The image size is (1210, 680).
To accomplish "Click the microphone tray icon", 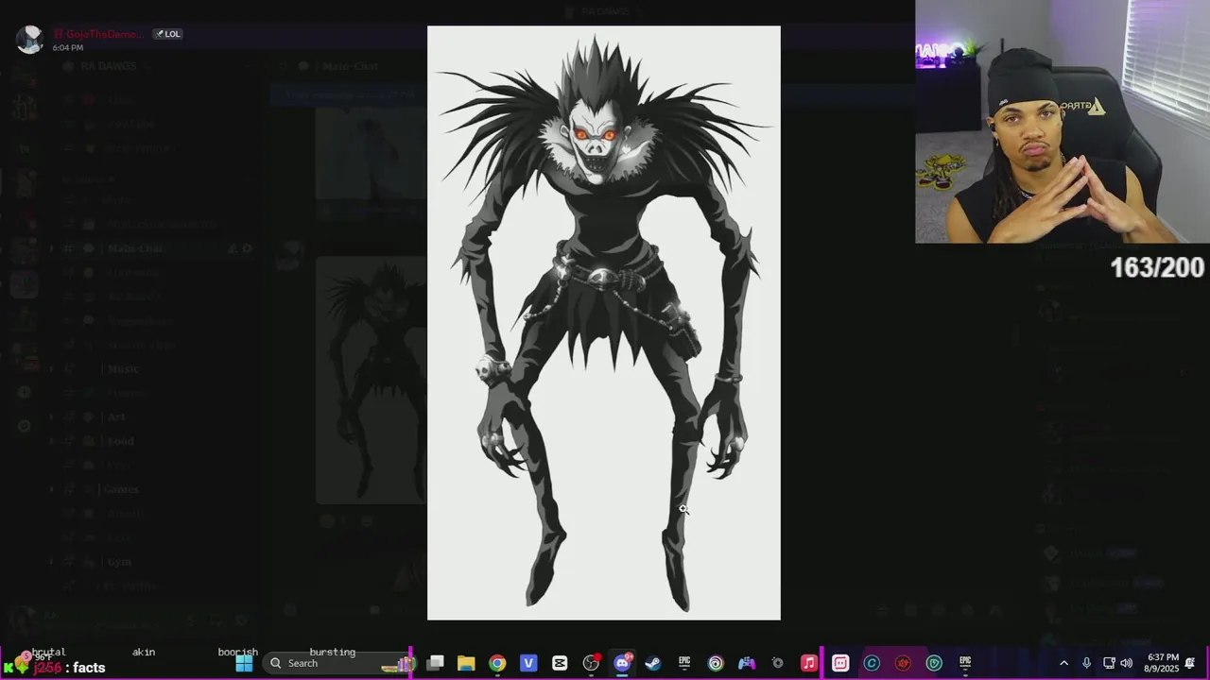I will (x=1087, y=663).
